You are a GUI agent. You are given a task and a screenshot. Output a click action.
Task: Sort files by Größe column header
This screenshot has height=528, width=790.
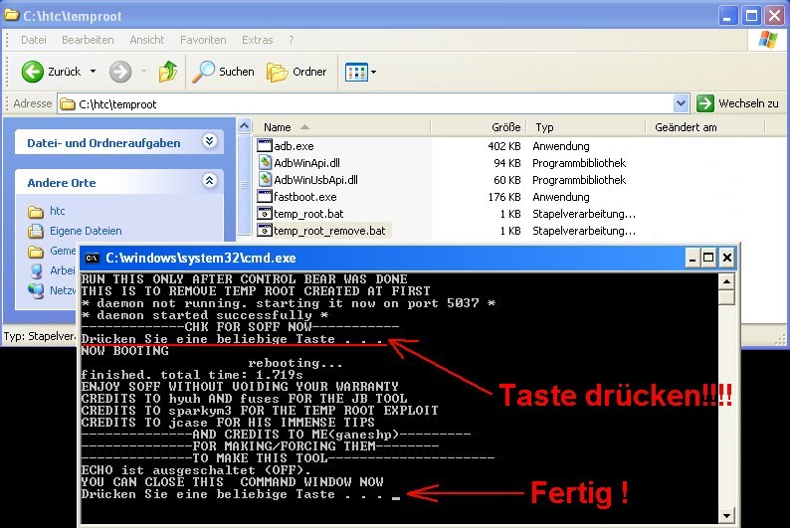pos(505,127)
